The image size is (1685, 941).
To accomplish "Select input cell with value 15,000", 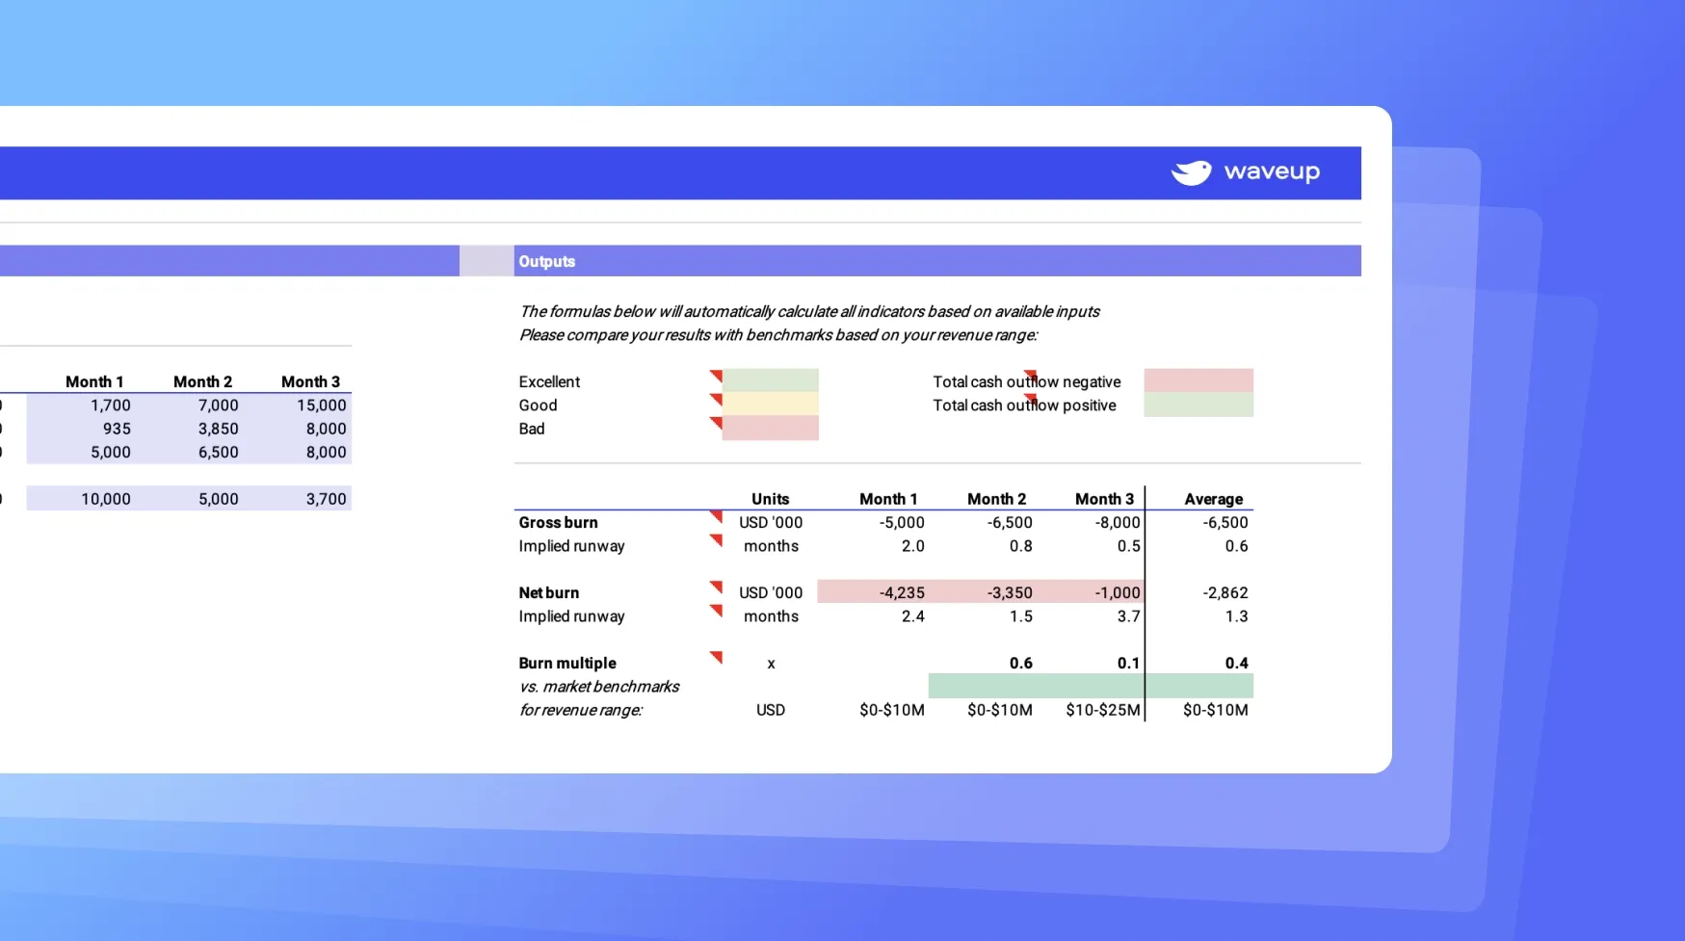I will [321, 405].
